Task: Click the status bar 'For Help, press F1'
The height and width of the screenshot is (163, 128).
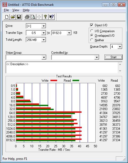Action: pyautogui.click(x=15, y=159)
